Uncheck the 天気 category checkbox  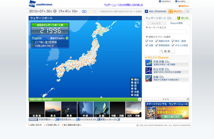point(147,41)
